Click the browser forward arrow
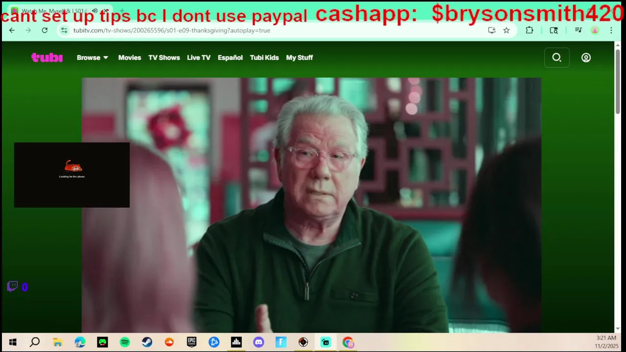The width and height of the screenshot is (626, 352). pos(28,30)
